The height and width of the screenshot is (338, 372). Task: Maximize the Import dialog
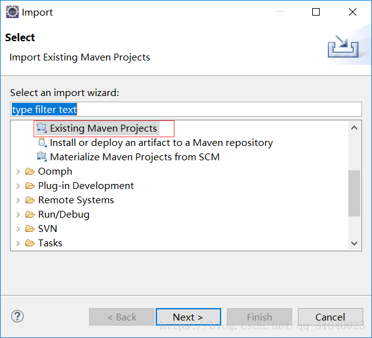click(x=316, y=12)
